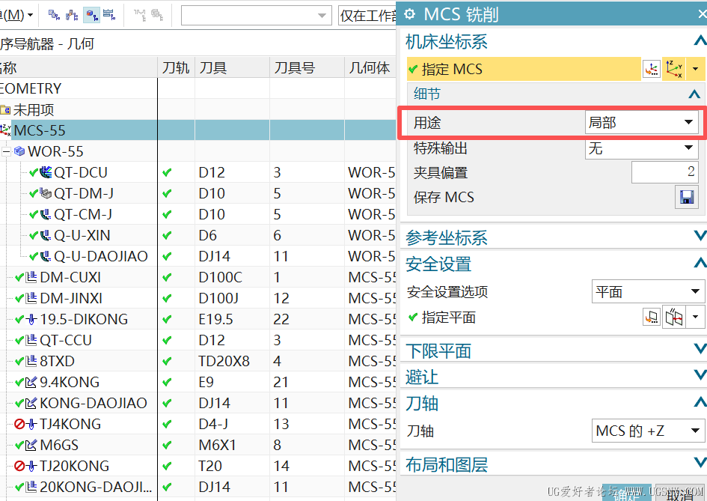Click the Q-U-XIN operation icon
707x501 pixels.
[x=46, y=235]
